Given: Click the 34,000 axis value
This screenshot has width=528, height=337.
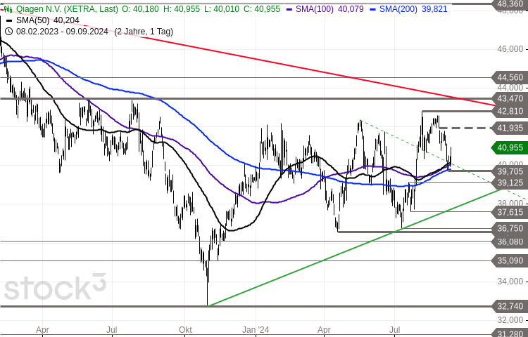Looking at the screenshot, I should point(510,282).
